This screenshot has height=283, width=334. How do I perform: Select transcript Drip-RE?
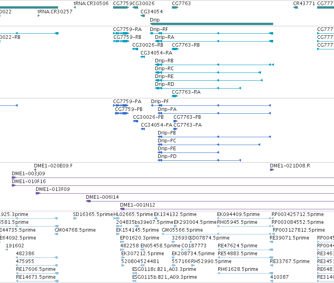point(209,80)
